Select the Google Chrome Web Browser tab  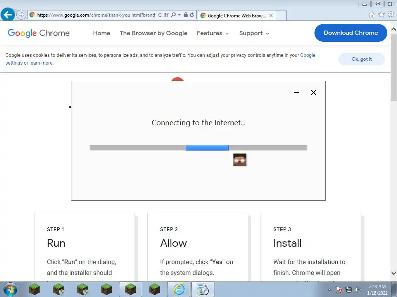pyautogui.click(x=237, y=15)
